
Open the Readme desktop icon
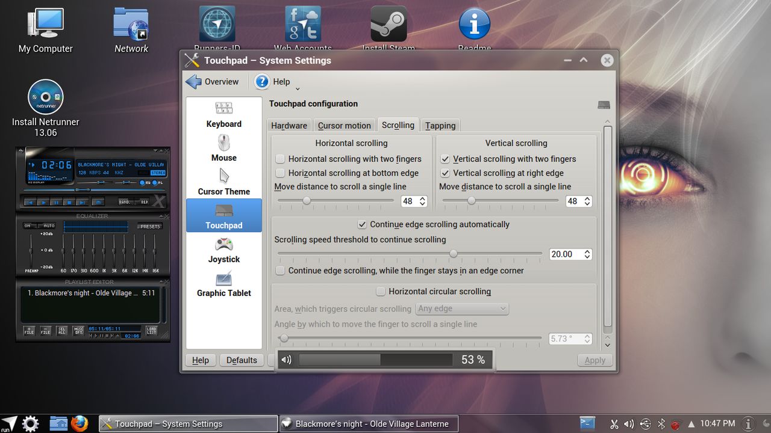(474, 29)
